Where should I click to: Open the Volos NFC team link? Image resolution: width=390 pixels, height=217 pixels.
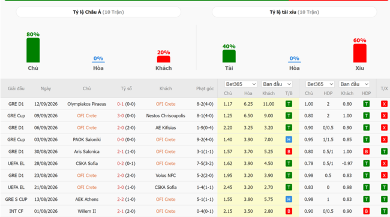pos(166,175)
